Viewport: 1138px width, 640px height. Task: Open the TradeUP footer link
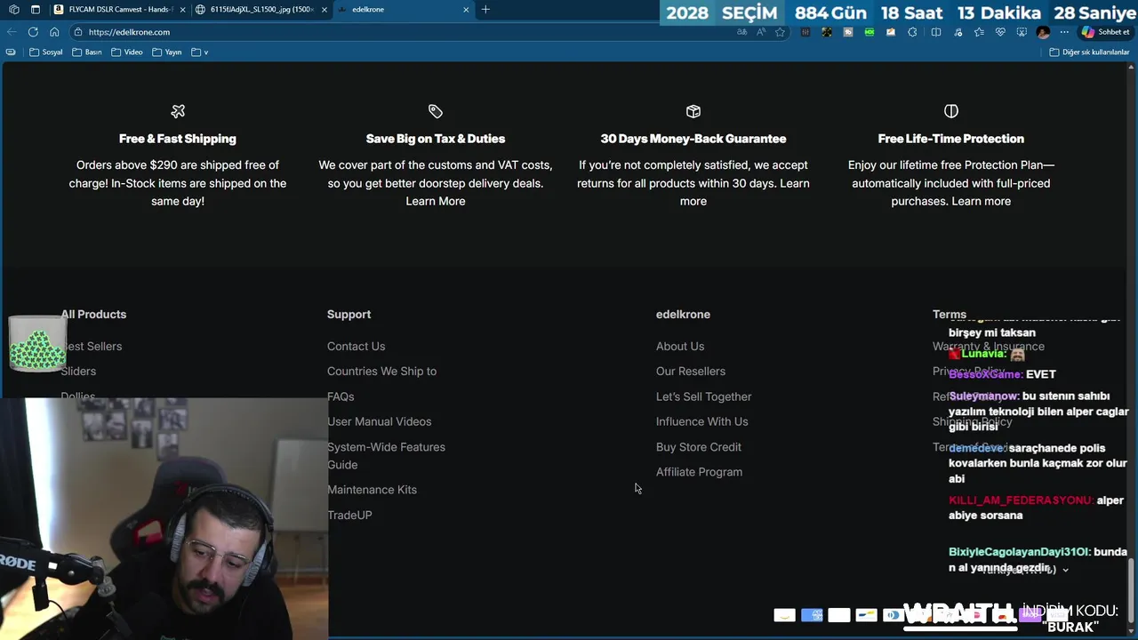click(349, 515)
